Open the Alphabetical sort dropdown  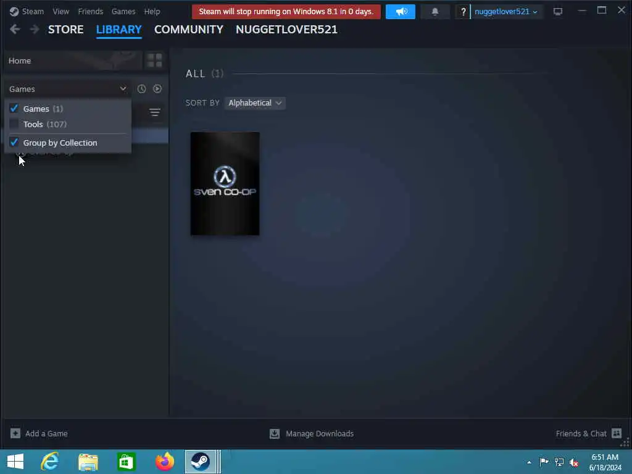(255, 103)
